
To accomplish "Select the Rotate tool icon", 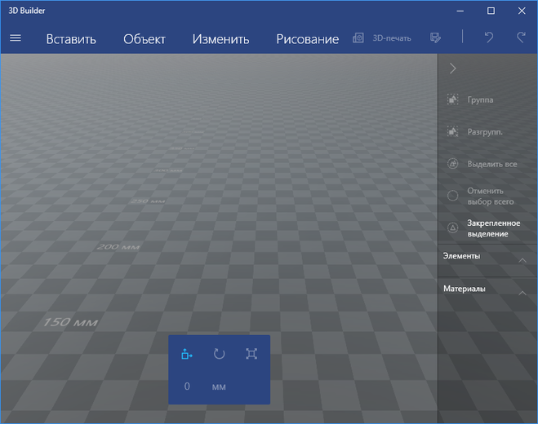I will (x=219, y=354).
